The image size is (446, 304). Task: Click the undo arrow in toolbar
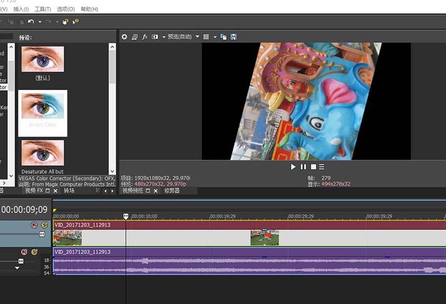coord(31,22)
